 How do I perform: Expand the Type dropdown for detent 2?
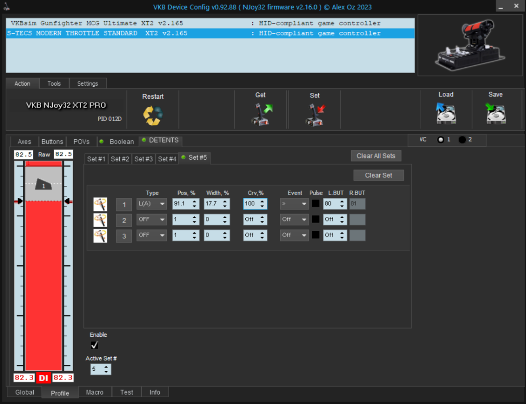152,220
